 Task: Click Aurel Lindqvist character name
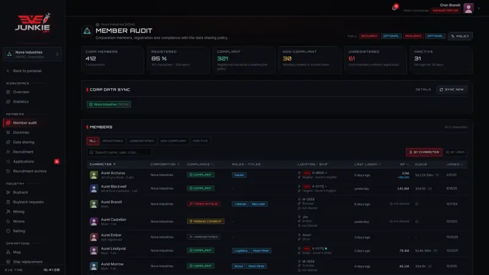[114, 249]
